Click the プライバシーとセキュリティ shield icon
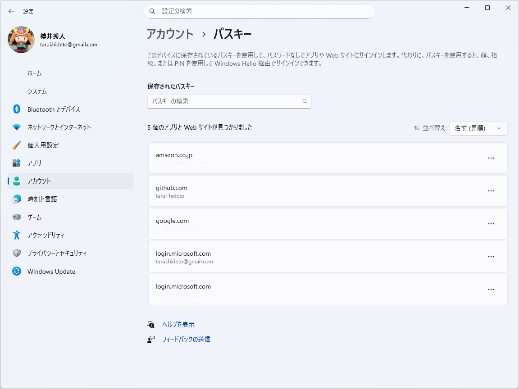Screen dimensions: 519x389 click(17, 253)
